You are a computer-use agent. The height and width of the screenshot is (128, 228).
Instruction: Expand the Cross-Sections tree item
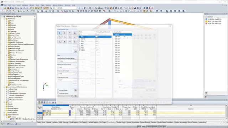click(6, 47)
